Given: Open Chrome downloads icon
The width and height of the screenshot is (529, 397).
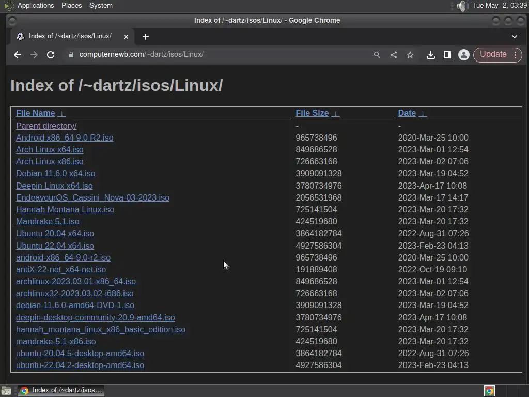Looking at the screenshot, I should 430,55.
